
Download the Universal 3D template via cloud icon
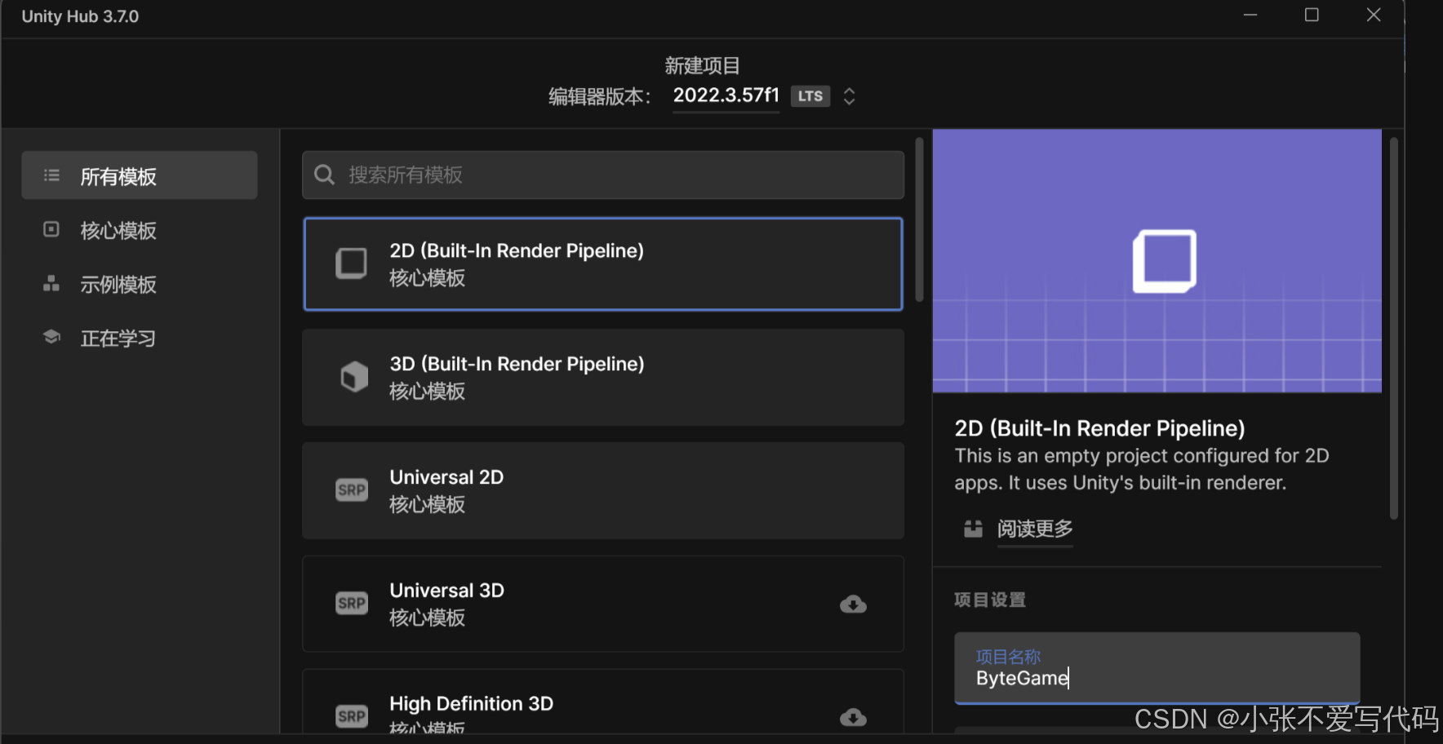854,604
